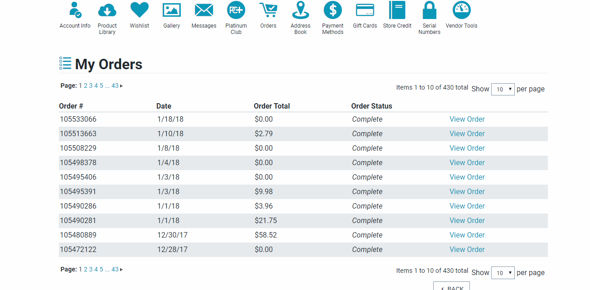Open the Address Book pin icon
590x290 pixels.
(300, 10)
